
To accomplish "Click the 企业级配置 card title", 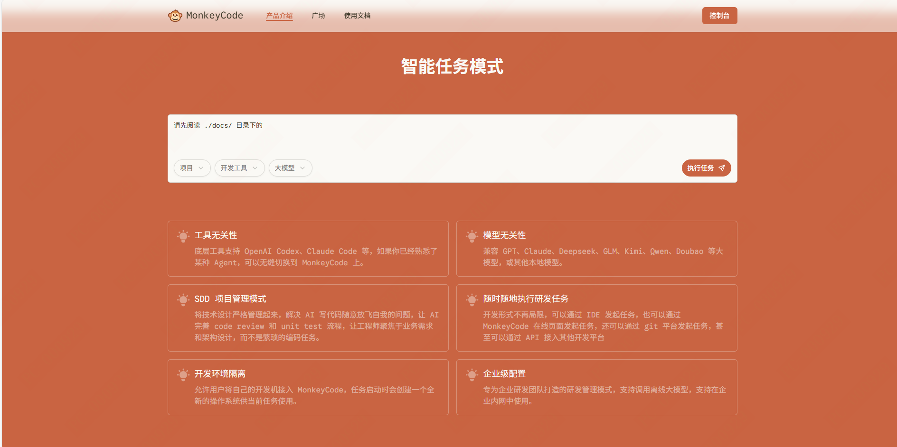I will [504, 374].
